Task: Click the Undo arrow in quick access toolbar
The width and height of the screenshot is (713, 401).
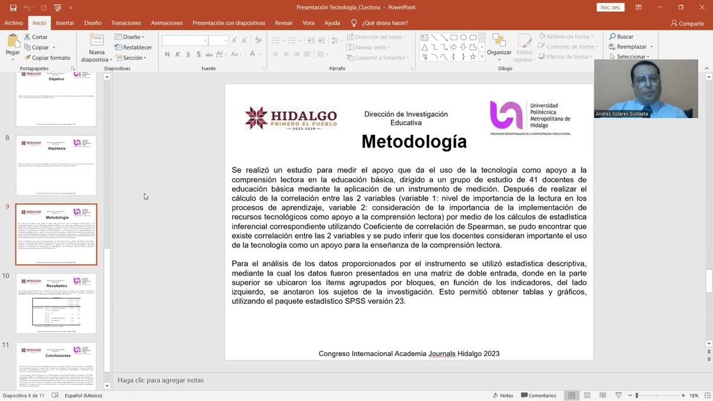Action: pyautogui.click(x=27, y=8)
